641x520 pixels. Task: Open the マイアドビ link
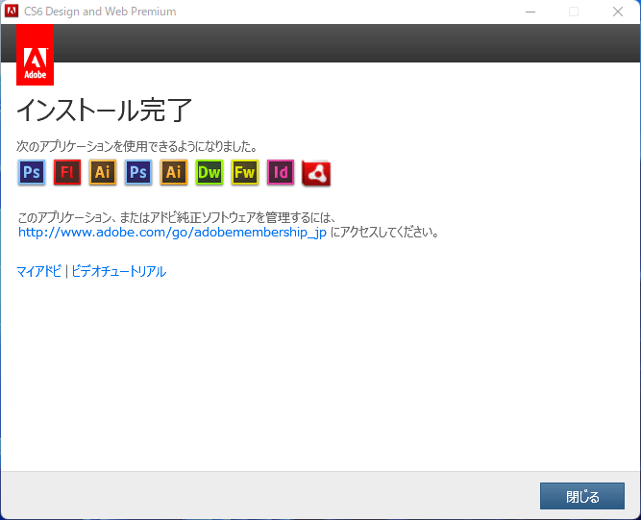(38, 271)
